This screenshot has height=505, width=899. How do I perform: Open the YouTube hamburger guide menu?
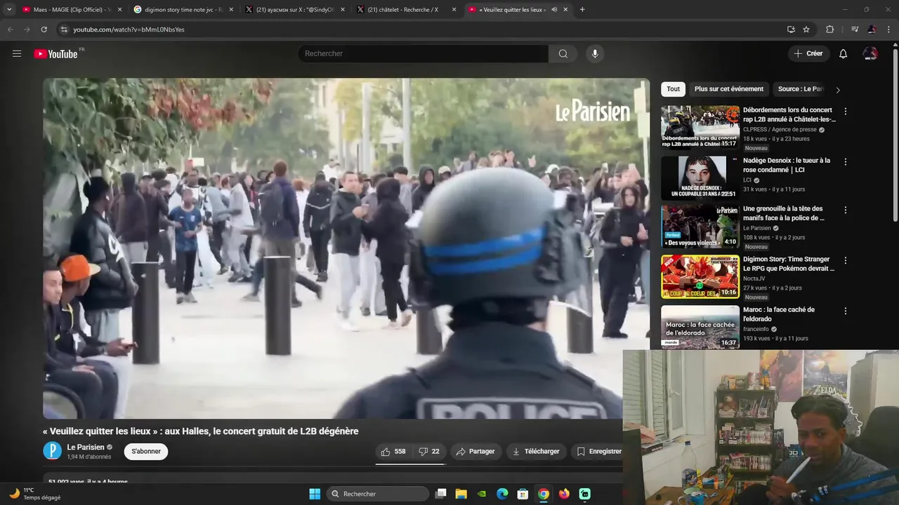click(x=17, y=53)
